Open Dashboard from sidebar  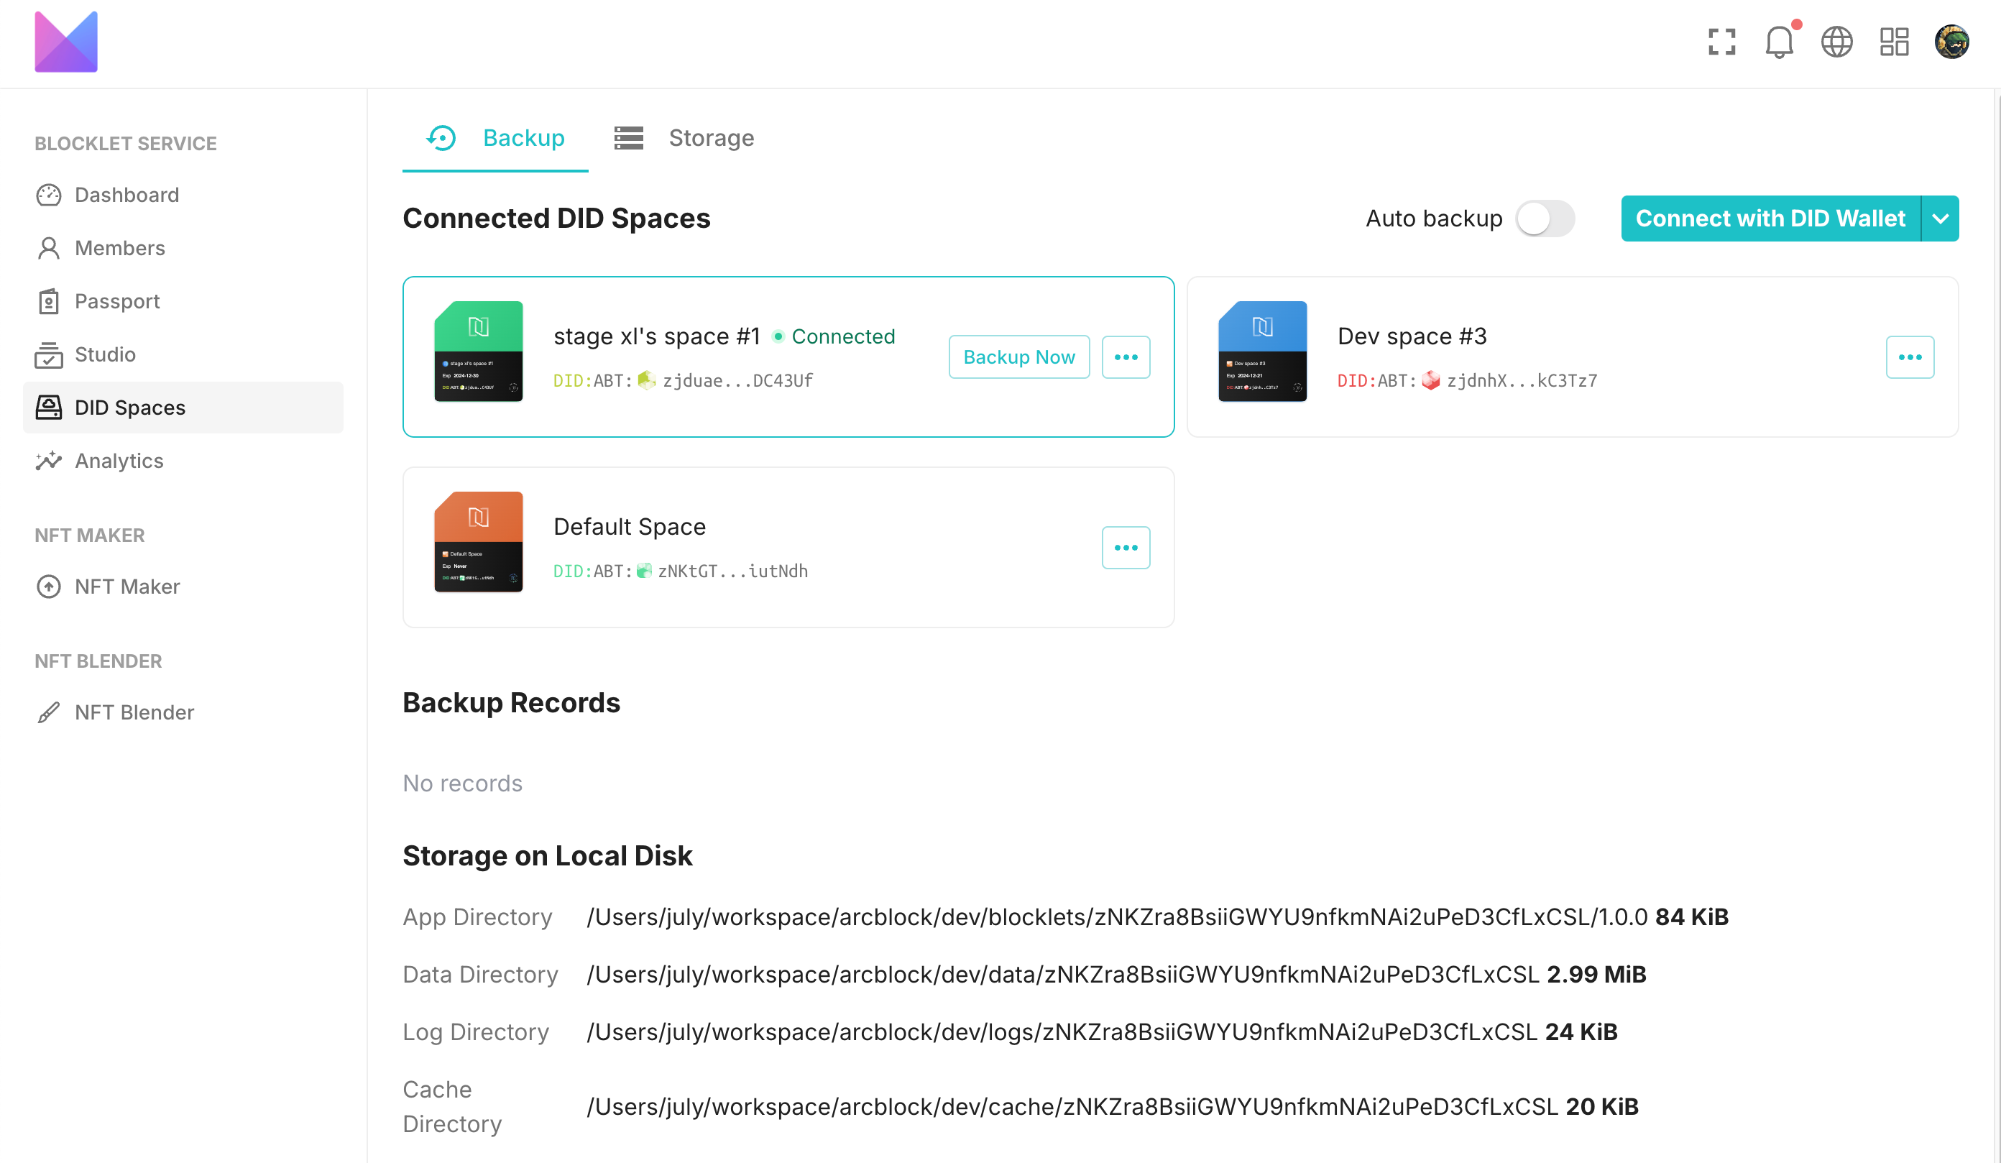click(126, 195)
